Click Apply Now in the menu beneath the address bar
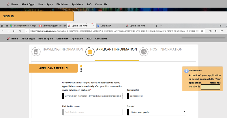Viewport: 227px width, 118px height. (78, 39)
